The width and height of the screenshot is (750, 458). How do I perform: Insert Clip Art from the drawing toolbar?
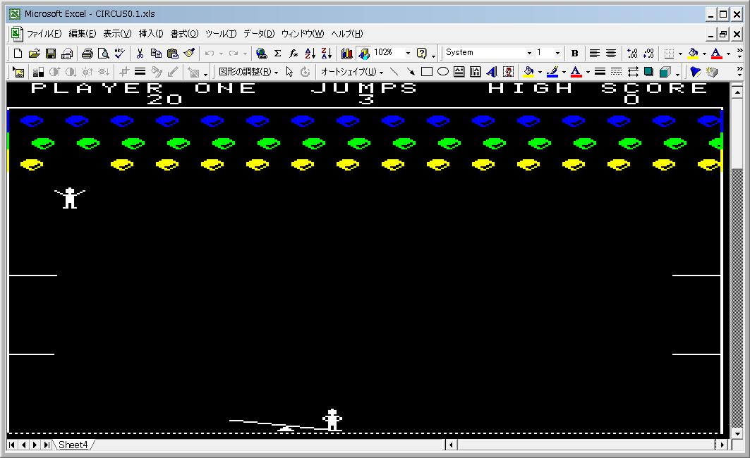coord(508,72)
